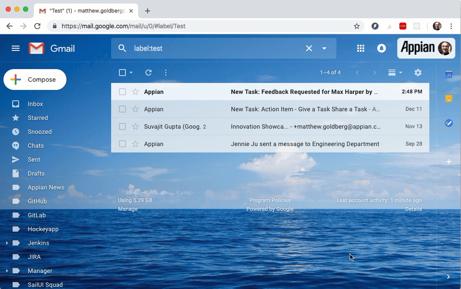Open Gmail settings gear
The width and height of the screenshot is (461, 289).
coord(418,73)
